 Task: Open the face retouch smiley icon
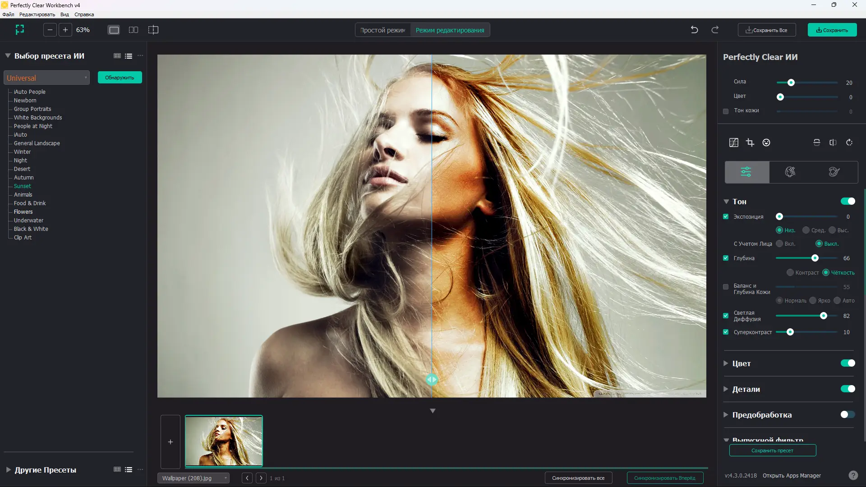click(766, 142)
